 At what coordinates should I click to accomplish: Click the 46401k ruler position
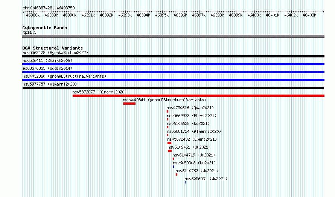point(273,15)
